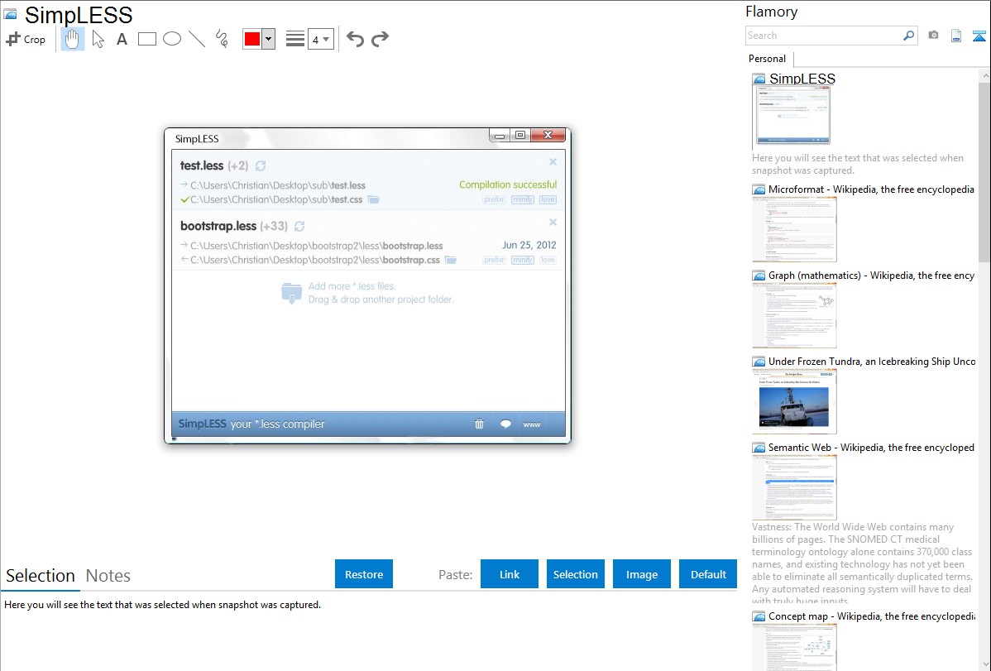Screen dimensions: 991x671
Task: Select the rectangle shape tool
Action: [x=146, y=39]
